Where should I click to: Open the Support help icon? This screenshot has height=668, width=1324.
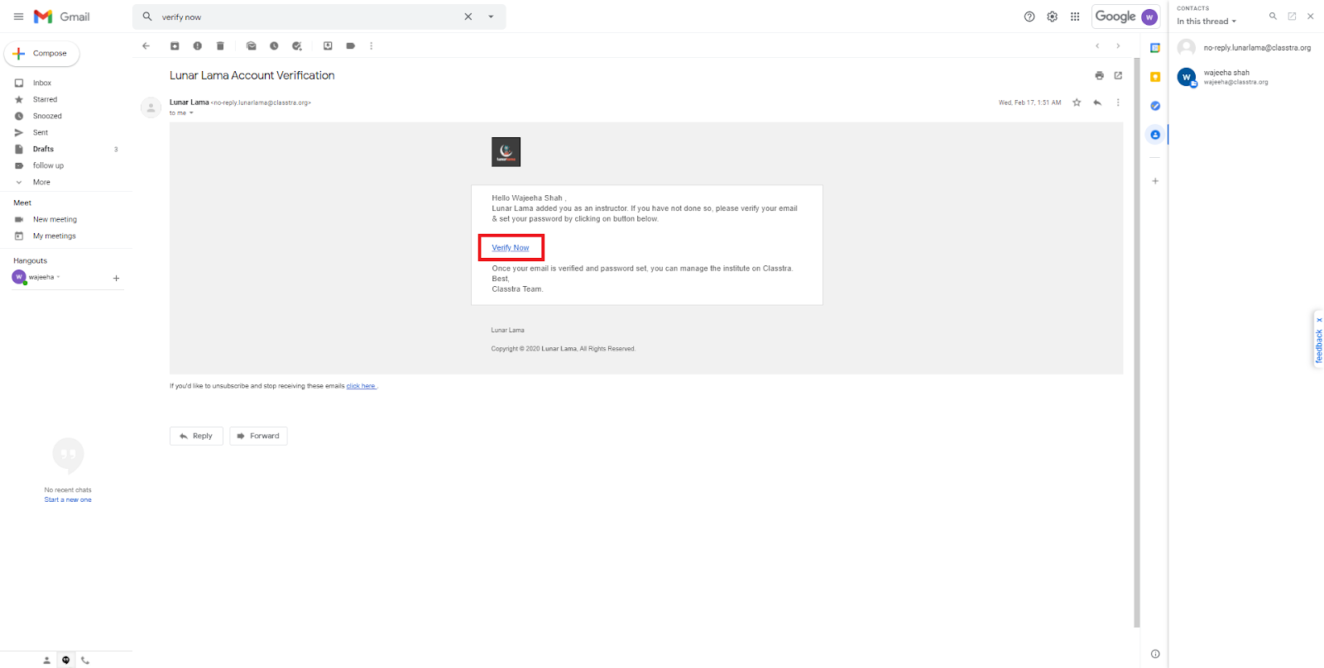coord(1029,17)
